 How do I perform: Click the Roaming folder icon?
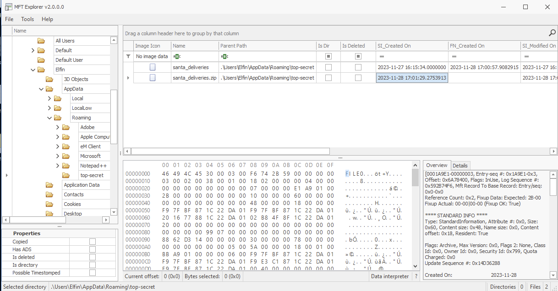click(x=58, y=118)
